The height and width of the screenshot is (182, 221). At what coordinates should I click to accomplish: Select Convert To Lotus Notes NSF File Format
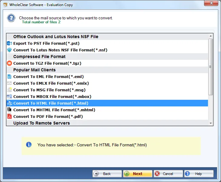(107, 50)
